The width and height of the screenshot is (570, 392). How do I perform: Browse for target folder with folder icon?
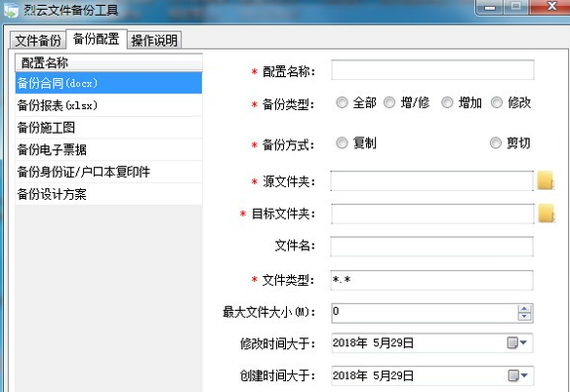coord(546,214)
